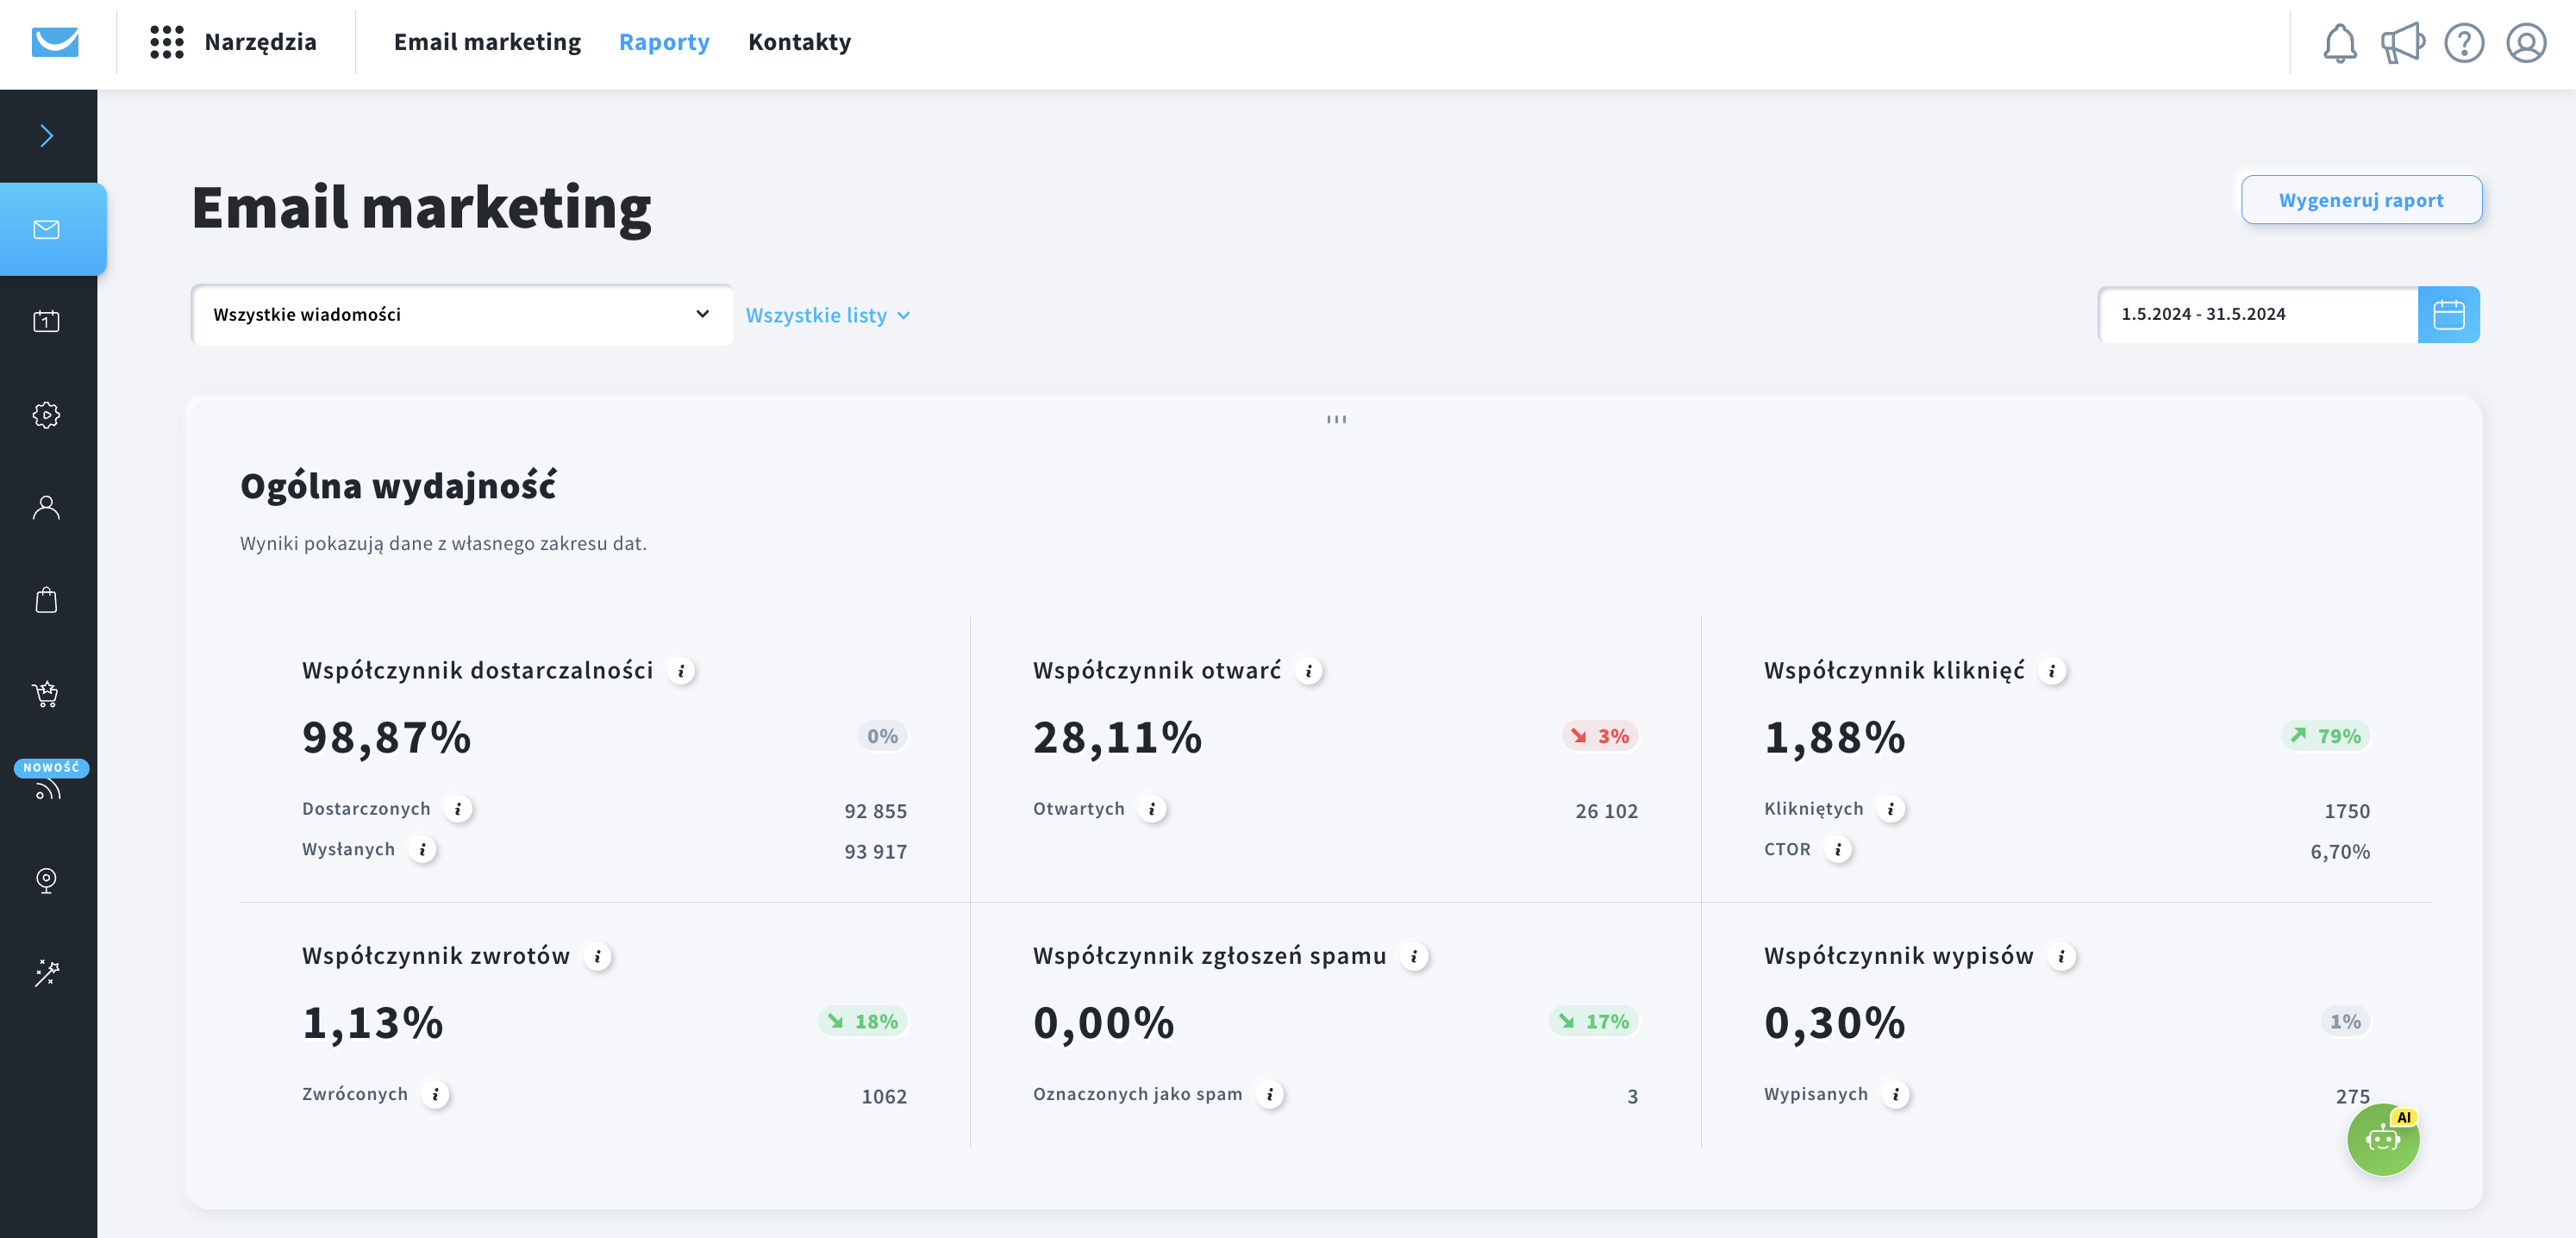The width and height of the screenshot is (2576, 1238).
Task: Switch to the Kontakty tab
Action: click(799, 42)
